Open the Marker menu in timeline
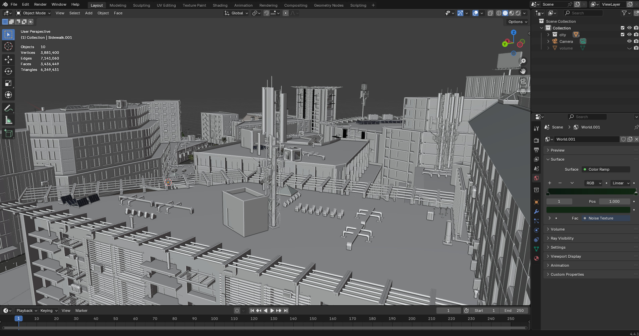This screenshot has height=336, width=639. [x=81, y=311]
